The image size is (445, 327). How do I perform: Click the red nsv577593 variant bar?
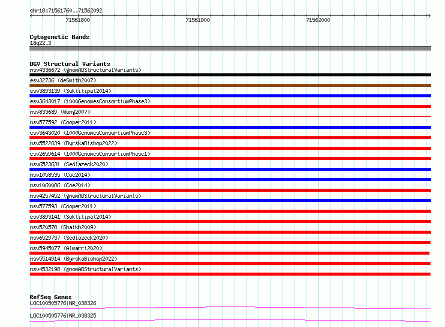click(x=230, y=211)
